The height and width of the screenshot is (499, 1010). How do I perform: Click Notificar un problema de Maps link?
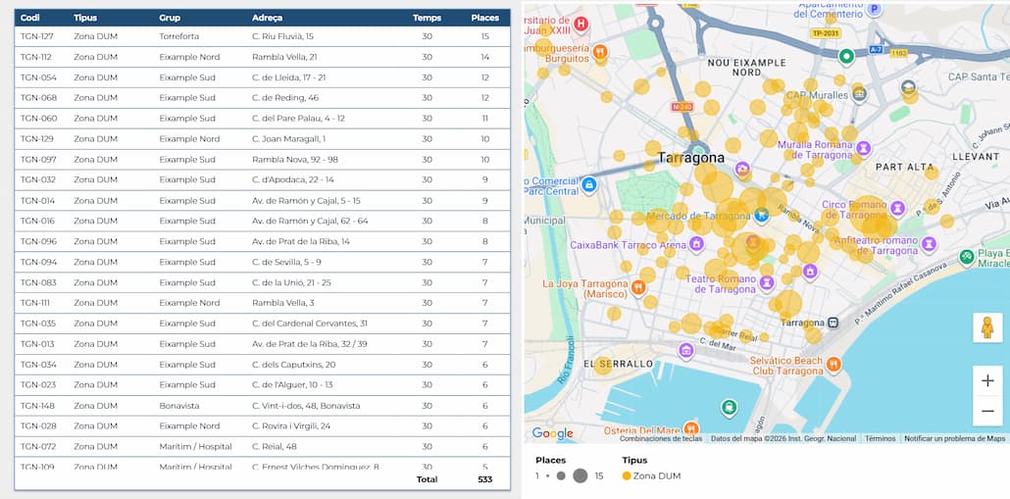(x=954, y=439)
